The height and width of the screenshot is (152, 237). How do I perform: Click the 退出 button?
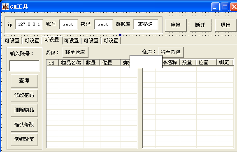225,25
